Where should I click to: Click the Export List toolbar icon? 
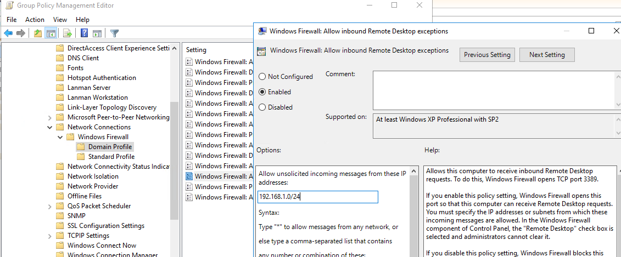tap(68, 33)
